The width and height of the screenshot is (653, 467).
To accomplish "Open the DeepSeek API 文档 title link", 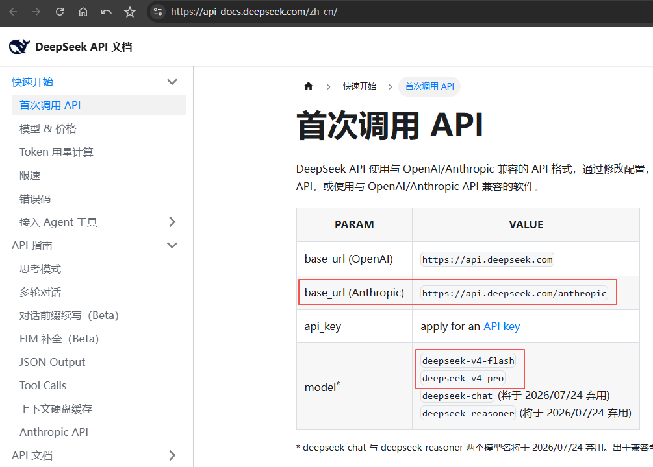I will pos(84,47).
